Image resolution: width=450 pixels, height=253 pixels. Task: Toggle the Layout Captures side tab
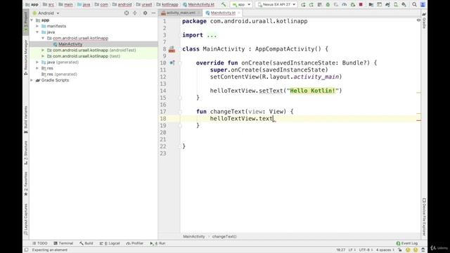[26, 219]
